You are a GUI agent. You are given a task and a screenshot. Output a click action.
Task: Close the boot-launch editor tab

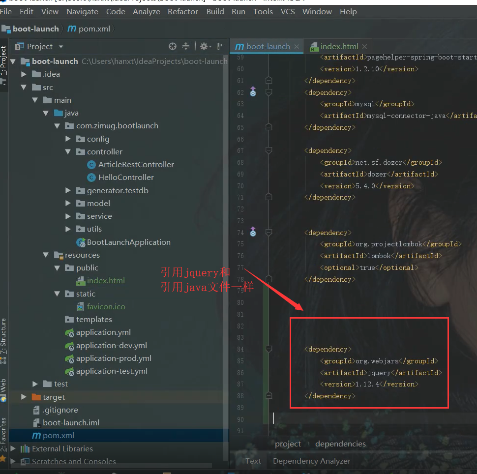[297, 47]
